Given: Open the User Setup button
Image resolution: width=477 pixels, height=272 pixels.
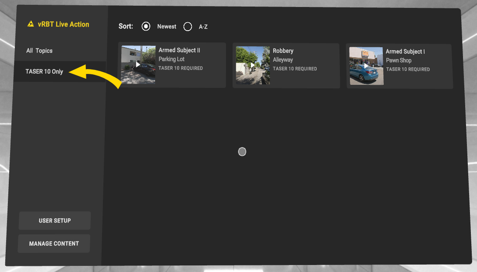Looking at the screenshot, I should 55,221.
